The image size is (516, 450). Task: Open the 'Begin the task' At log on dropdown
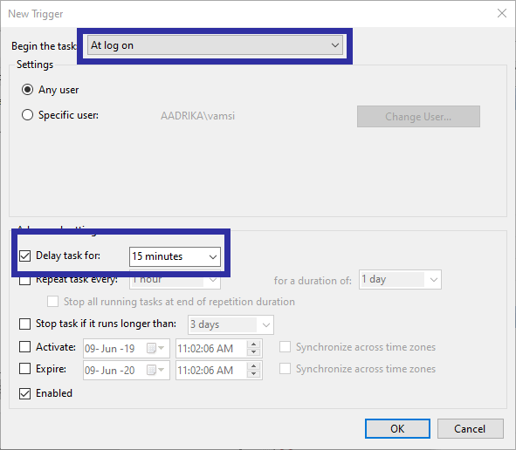click(x=216, y=45)
